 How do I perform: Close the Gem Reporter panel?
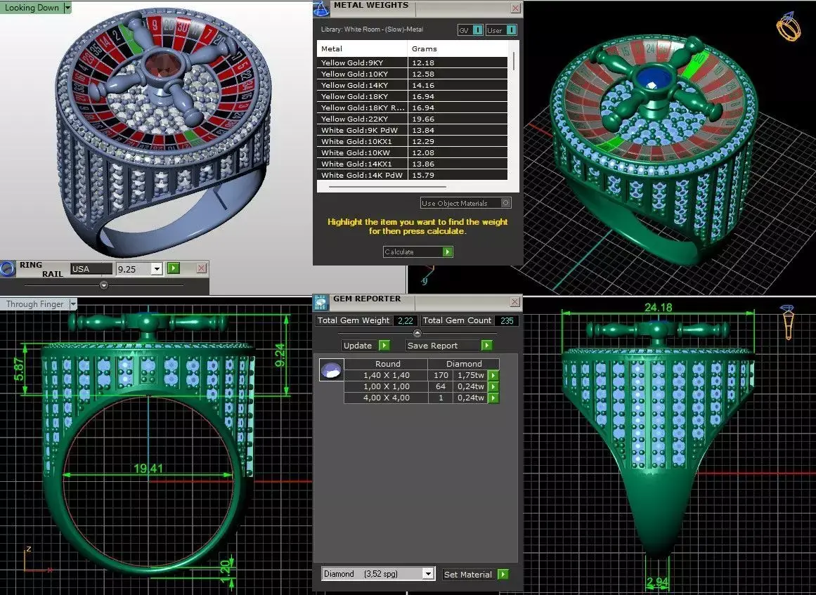point(514,301)
